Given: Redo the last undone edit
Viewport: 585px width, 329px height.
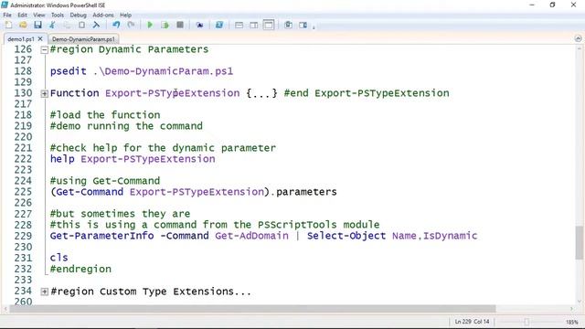Looking at the screenshot, I should 131,25.
